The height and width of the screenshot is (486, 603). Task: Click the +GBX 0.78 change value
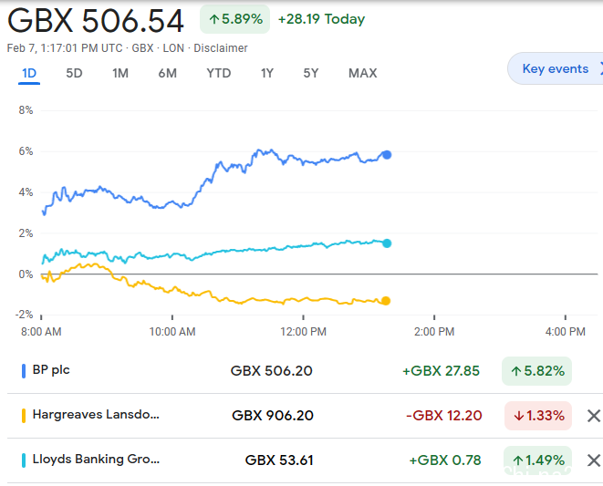[x=445, y=460]
